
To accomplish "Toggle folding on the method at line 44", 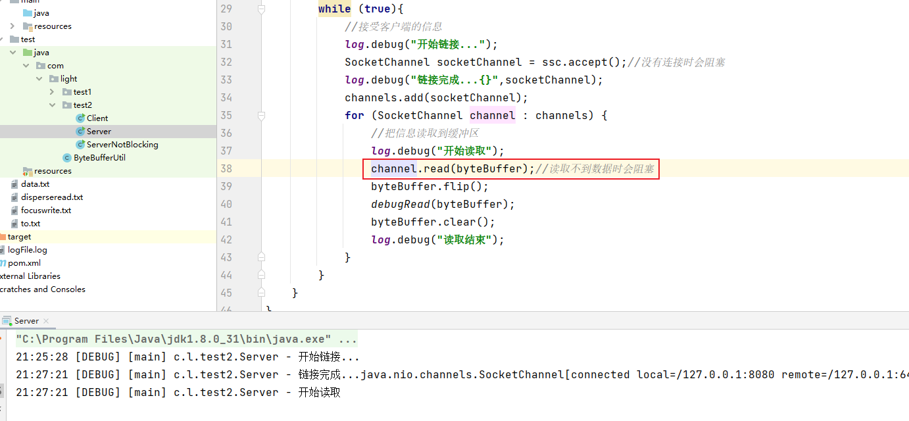I will coord(262,276).
